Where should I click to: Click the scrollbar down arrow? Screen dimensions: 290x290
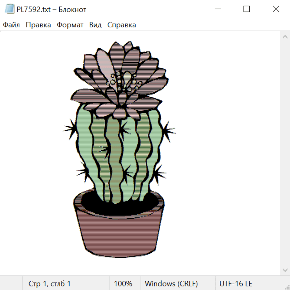(285, 270)
